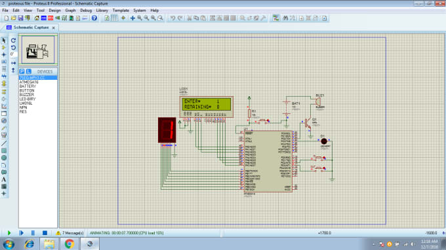This screenshot has width=446, height=250.
Task: Toggle the wire autorouter icon
Action: 275,18
